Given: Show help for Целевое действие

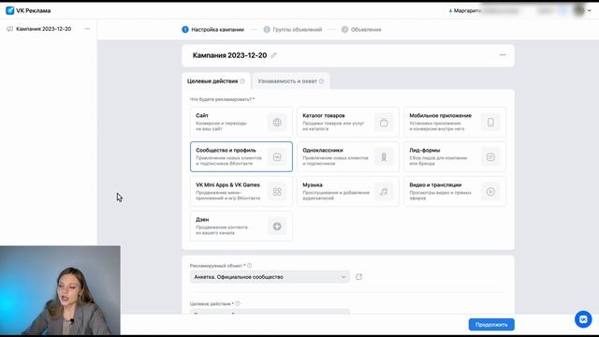Looking at the screenshot, I should pyautogui.click(x=238, y=303).
